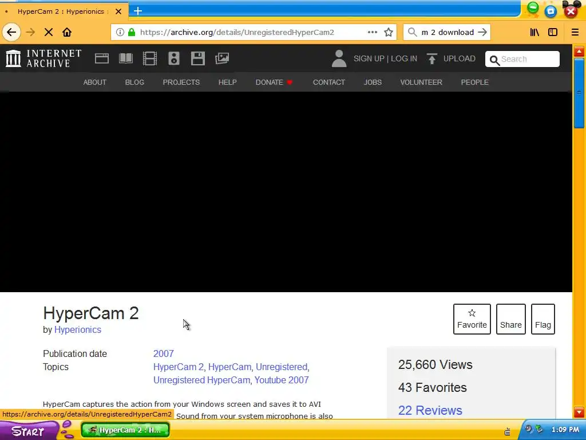Screen dimensions: 586x440
Task: Open the browser home page
Action: coord(67,32)
